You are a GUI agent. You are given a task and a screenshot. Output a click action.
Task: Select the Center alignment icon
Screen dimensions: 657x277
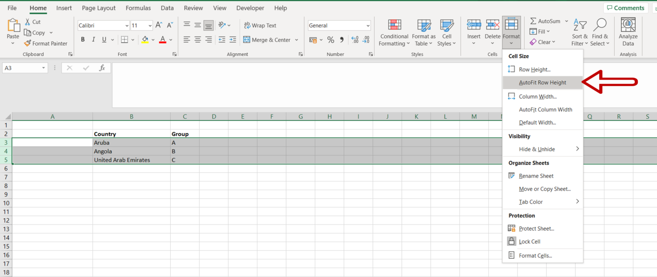tap(197, 39)
